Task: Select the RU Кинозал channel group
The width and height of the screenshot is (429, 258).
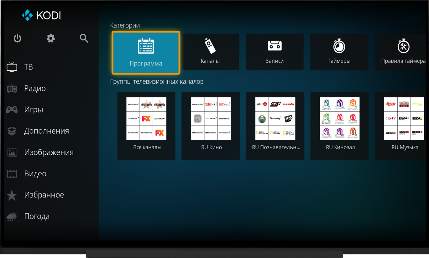Action: (339, 126)
